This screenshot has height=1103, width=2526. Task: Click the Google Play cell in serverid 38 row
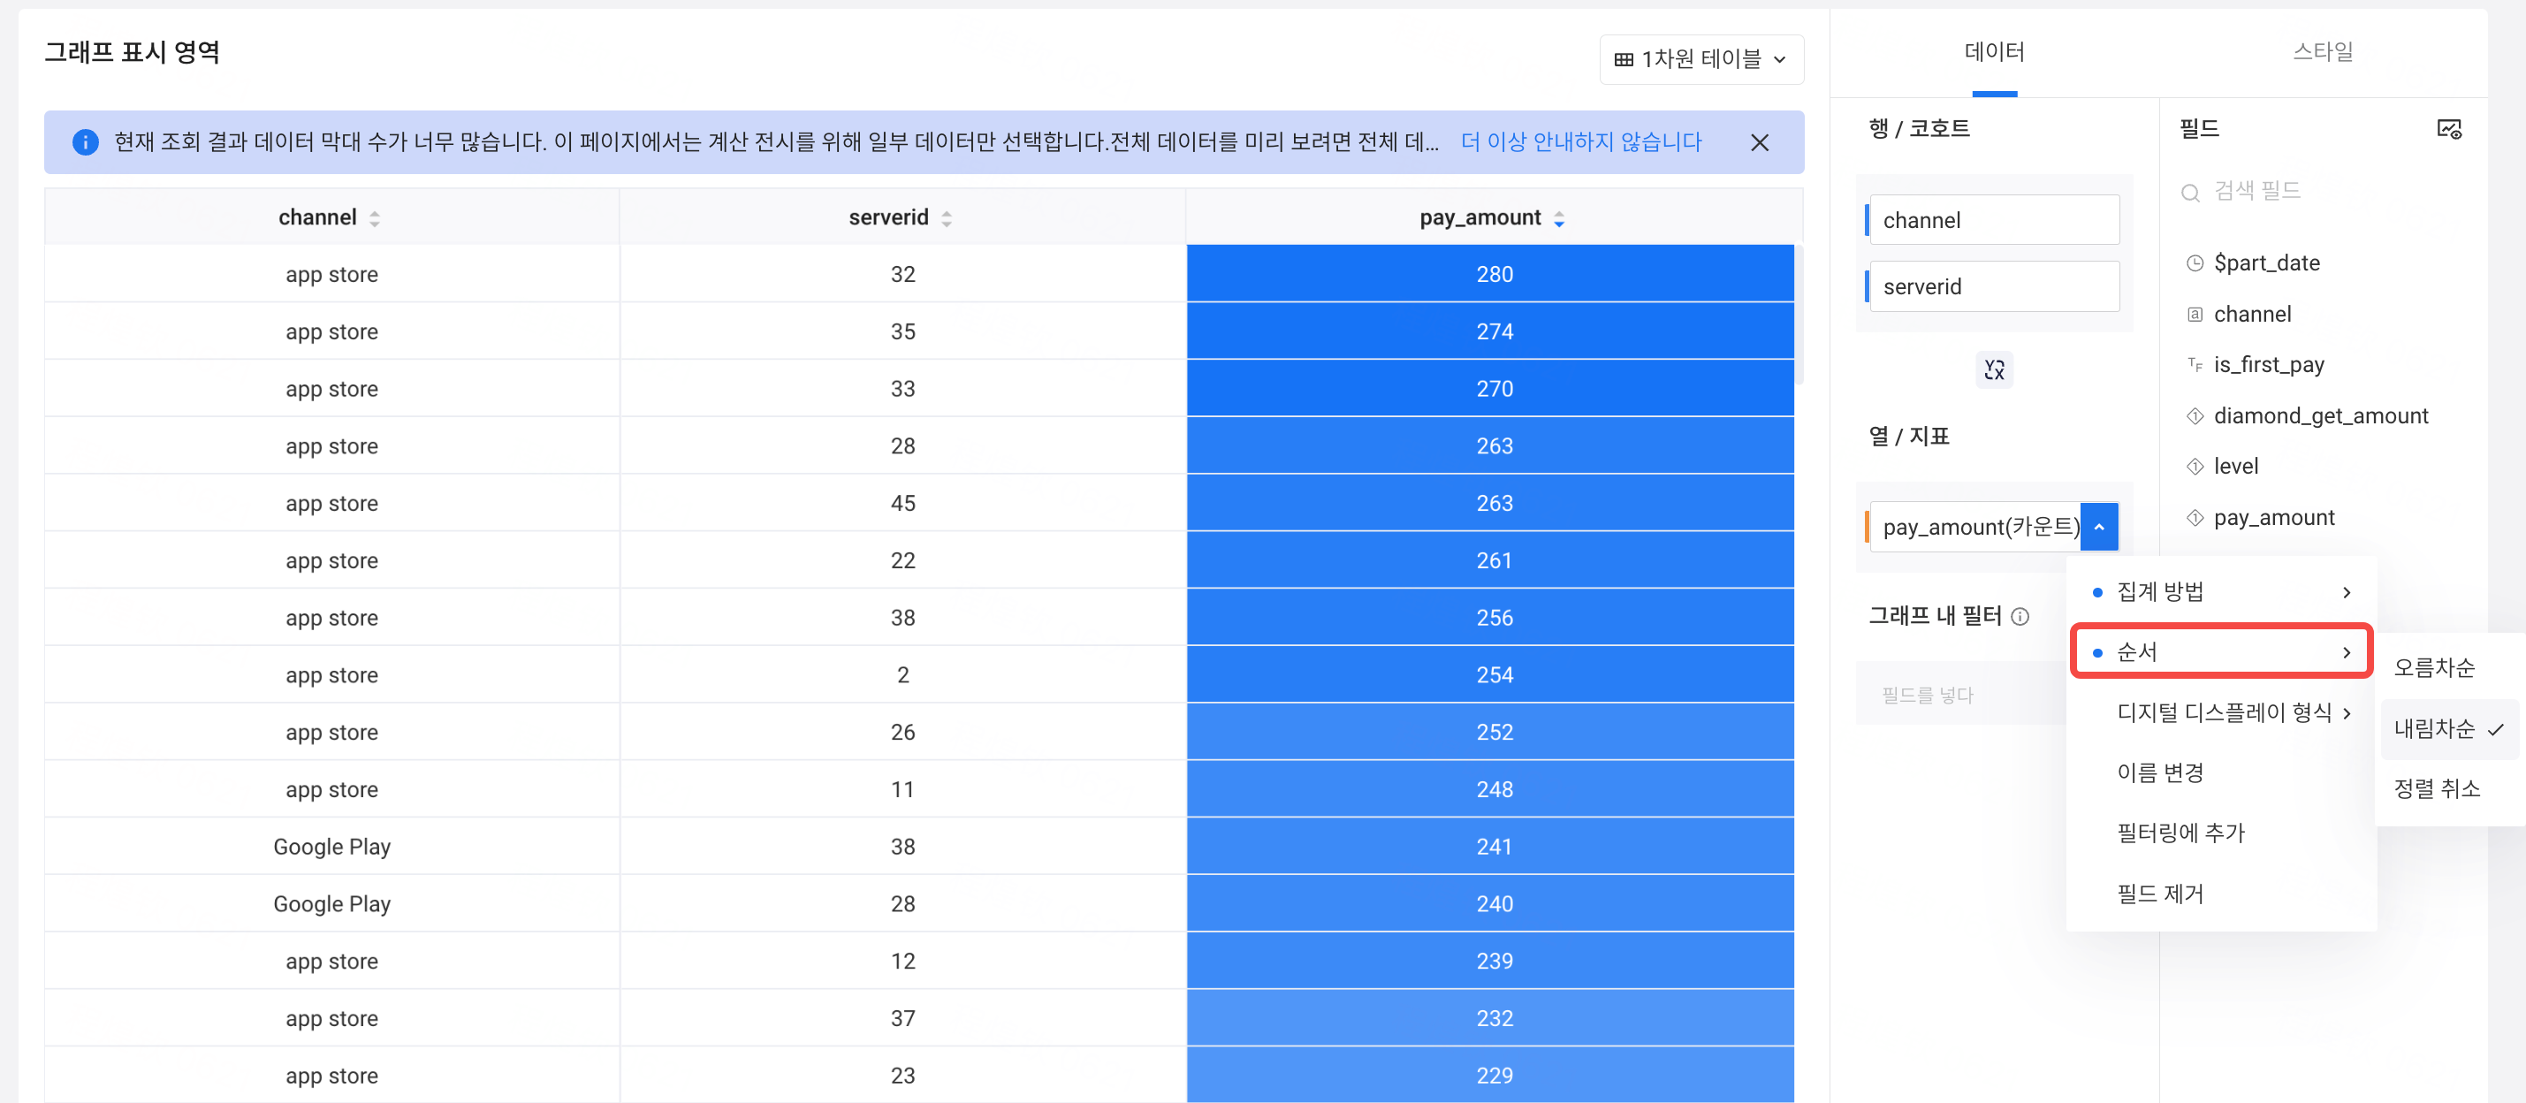coord(331,847)
